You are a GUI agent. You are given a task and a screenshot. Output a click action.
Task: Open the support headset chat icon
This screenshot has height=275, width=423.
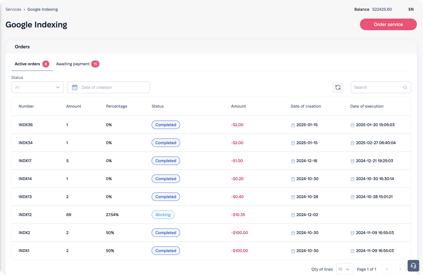(413, 265)
